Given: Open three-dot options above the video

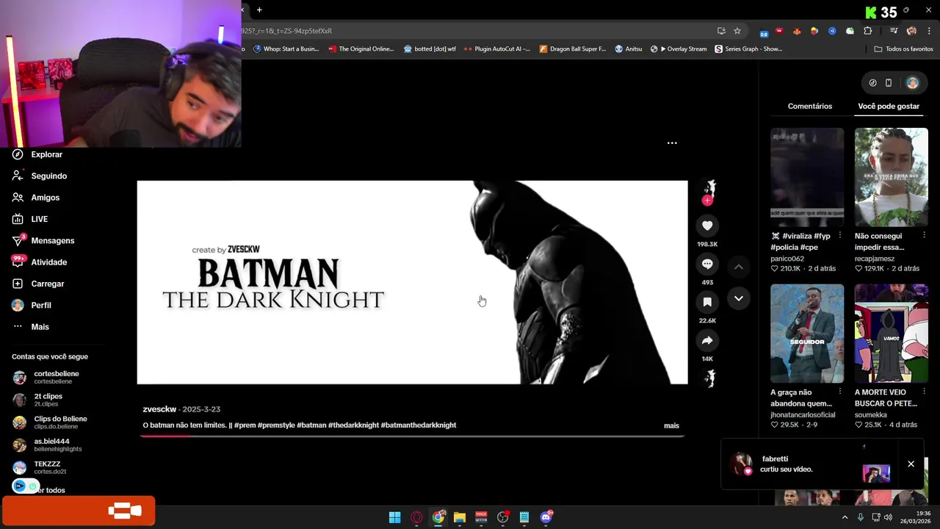Looking at the screenshot, I should tap(672, 143).
